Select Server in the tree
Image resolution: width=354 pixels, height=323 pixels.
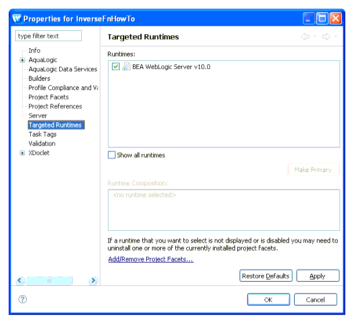(x=38, y=115)
